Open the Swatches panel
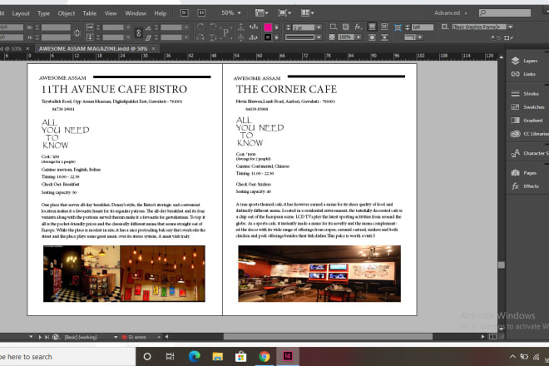 (x=527, y=106)
